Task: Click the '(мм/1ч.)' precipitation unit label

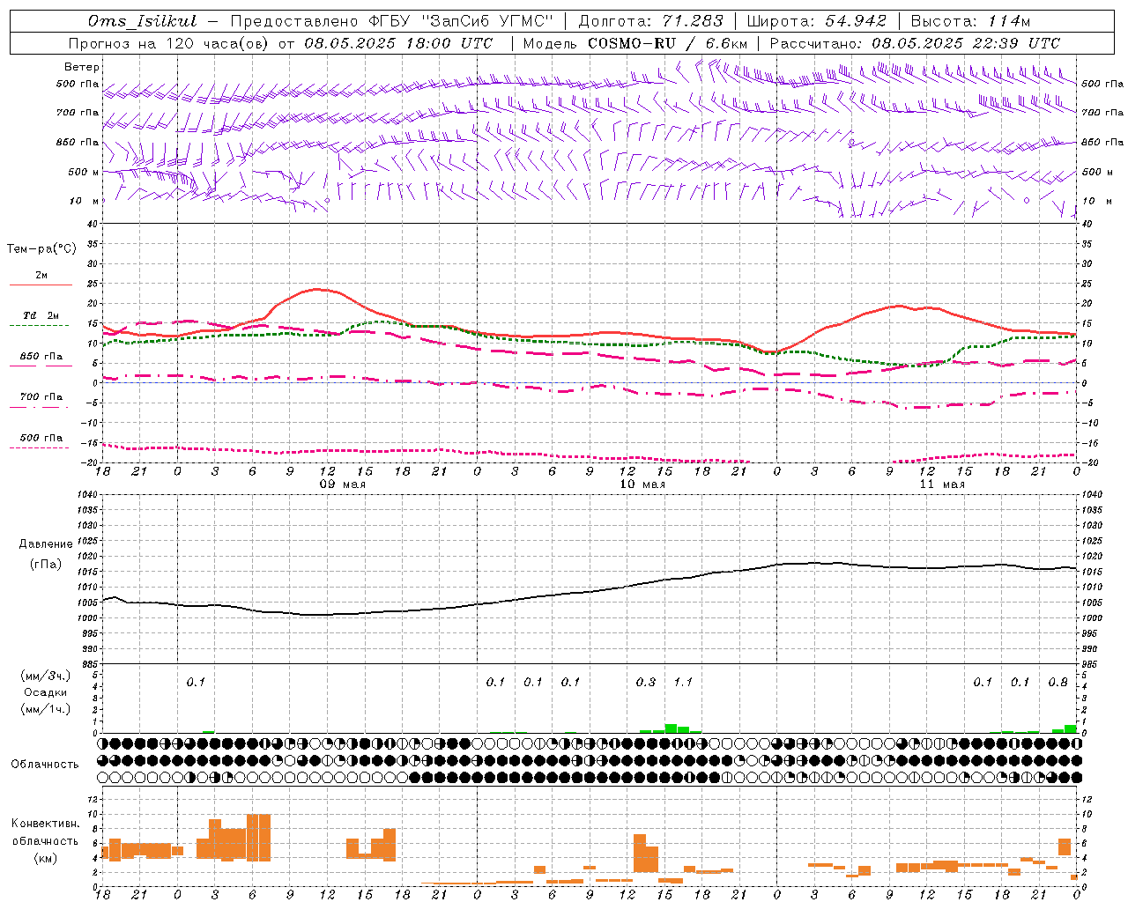Action: [x=46, y=709]
